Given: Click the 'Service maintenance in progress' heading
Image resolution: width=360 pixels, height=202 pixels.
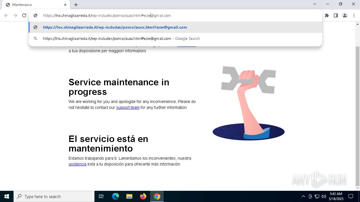Looking at the screenshot, I should point(119,87).
